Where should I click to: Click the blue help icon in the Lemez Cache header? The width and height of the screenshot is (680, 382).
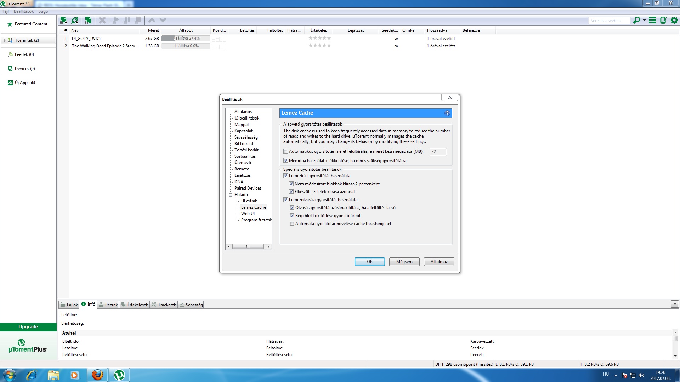(447, 113)
